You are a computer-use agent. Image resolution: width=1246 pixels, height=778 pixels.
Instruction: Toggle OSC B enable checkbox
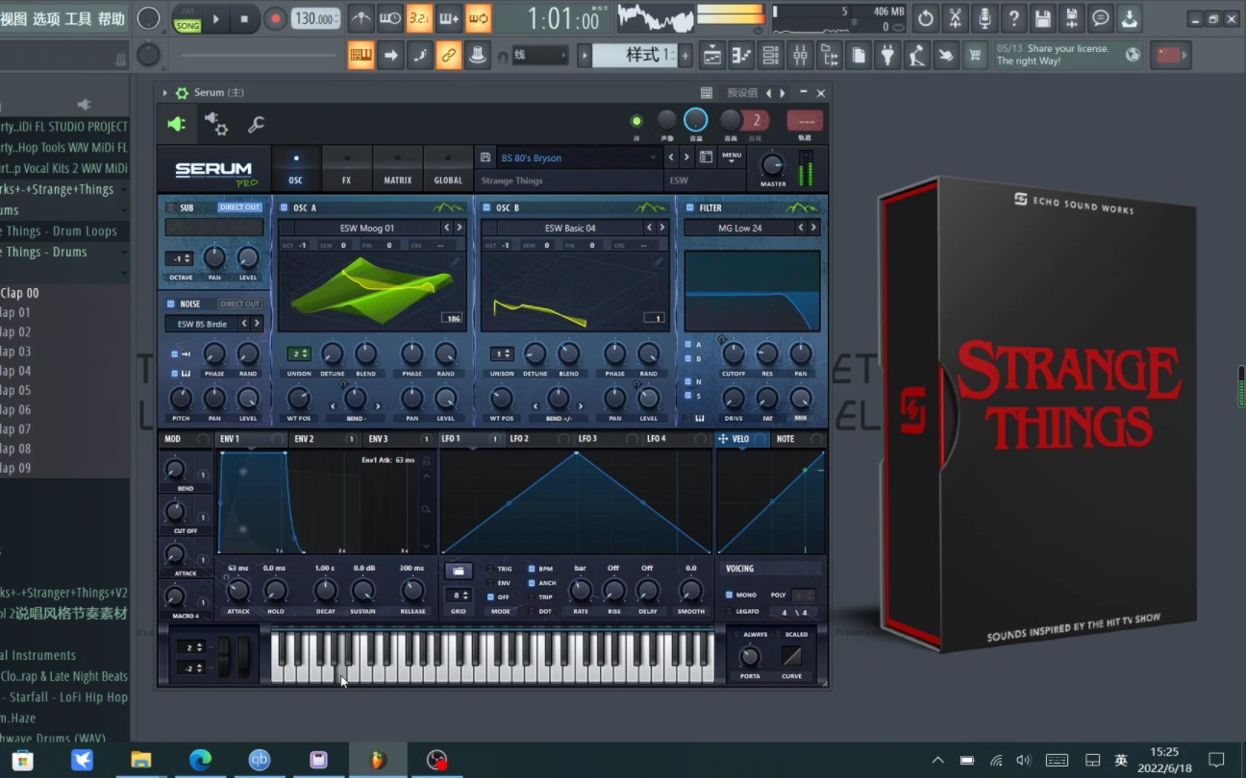[x=487, y=207]
